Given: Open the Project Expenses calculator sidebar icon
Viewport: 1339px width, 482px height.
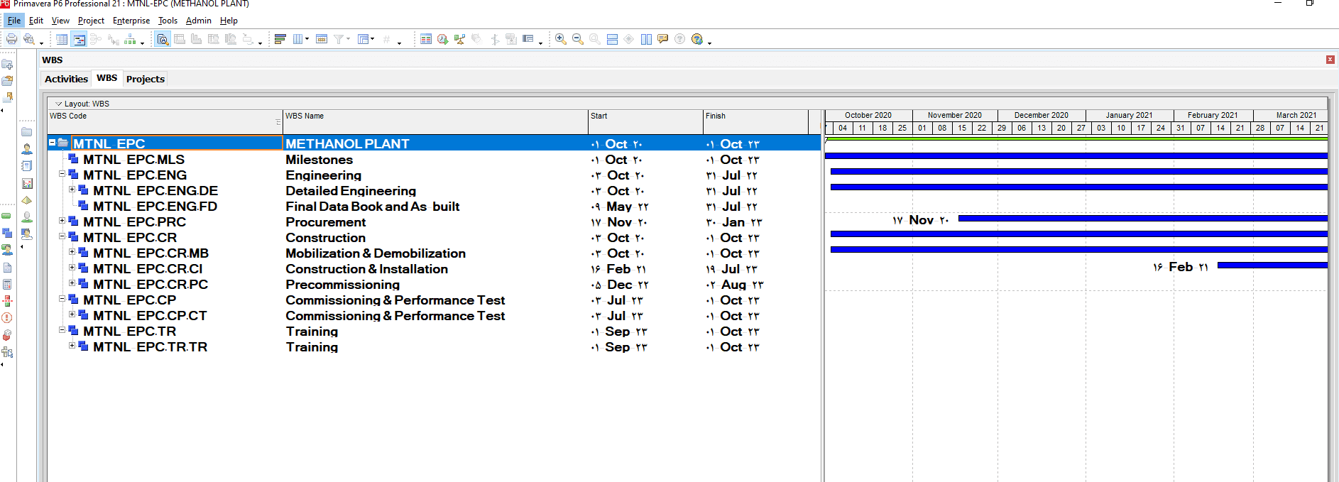Looking at the screenshot, I should (7, 285).
